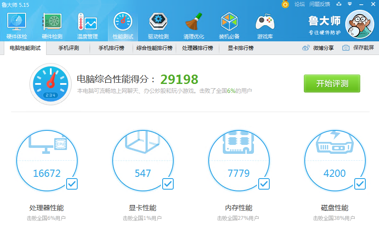This screenshot has width=379, height=225.
Task: Open the title bar dropdown menu arrow
Action: click(x=350, y=4)
